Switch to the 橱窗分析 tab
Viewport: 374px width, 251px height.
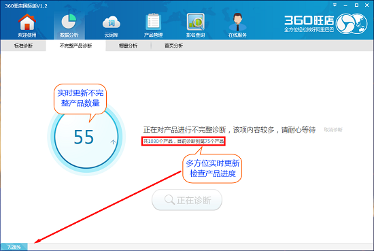(x=128, y=46)
